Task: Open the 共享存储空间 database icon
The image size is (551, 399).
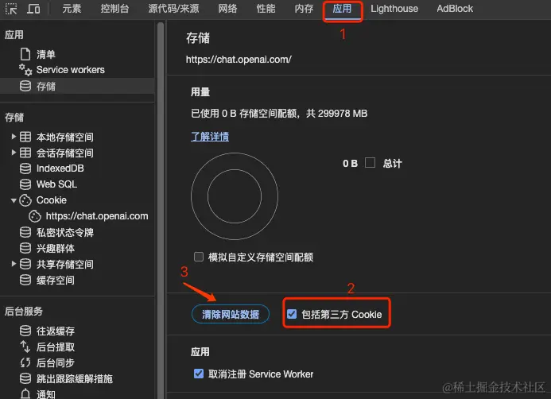Action: pos(25,264)
